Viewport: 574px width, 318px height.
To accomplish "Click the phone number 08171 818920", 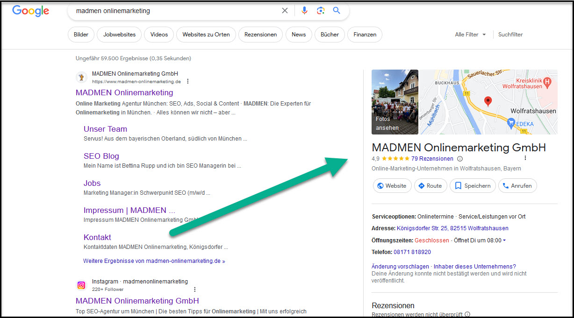I will [412, 252].
